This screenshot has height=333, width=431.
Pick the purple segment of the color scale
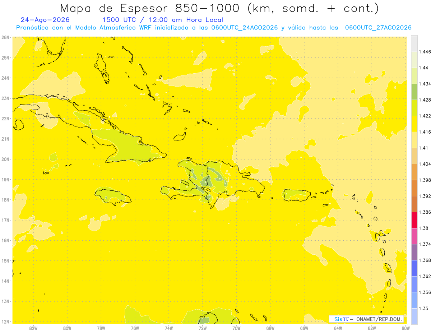pyautogui.click(x=414, y=252)
